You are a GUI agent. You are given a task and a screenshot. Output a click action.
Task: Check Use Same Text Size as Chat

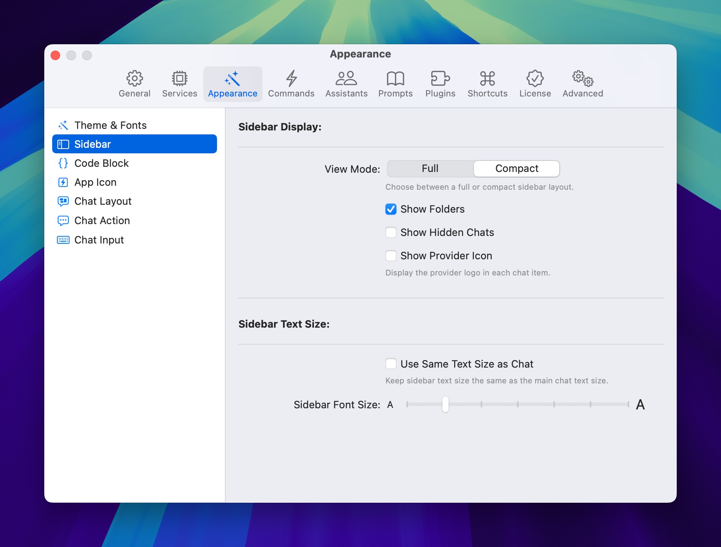tap(391, 364)
